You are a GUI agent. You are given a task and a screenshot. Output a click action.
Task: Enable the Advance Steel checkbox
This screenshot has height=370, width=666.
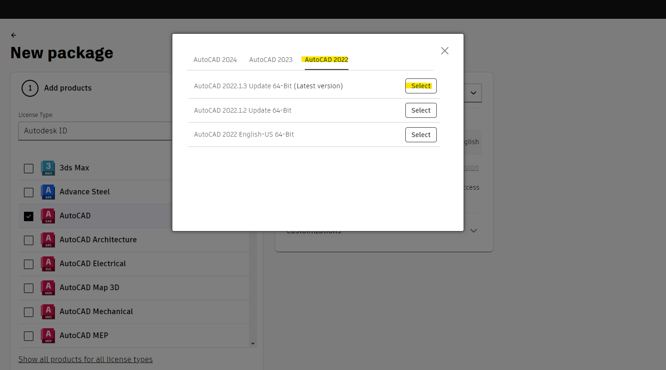(28, 192)
